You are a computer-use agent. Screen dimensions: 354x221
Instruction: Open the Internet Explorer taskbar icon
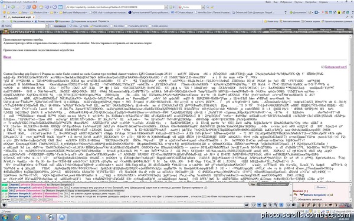pos(17,217)
